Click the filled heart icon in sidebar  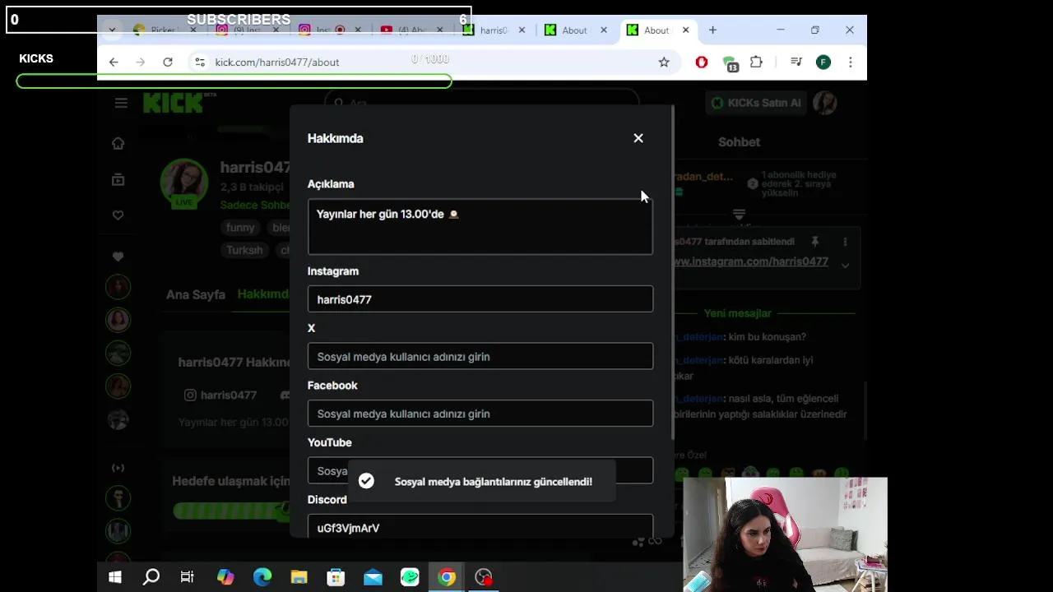(x=118, y=257)
